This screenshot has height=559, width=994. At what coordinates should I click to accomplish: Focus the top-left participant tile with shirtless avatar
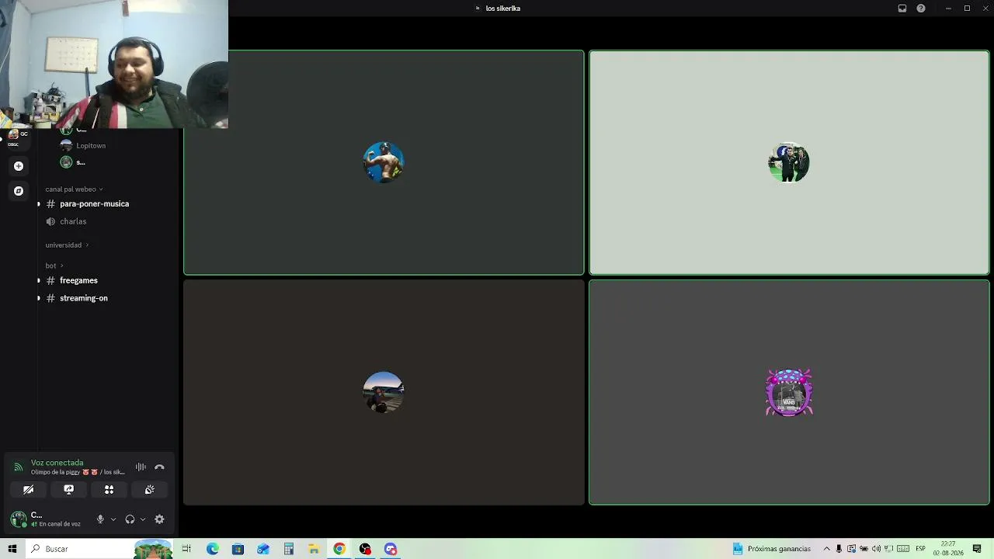[x=384, y=162]
